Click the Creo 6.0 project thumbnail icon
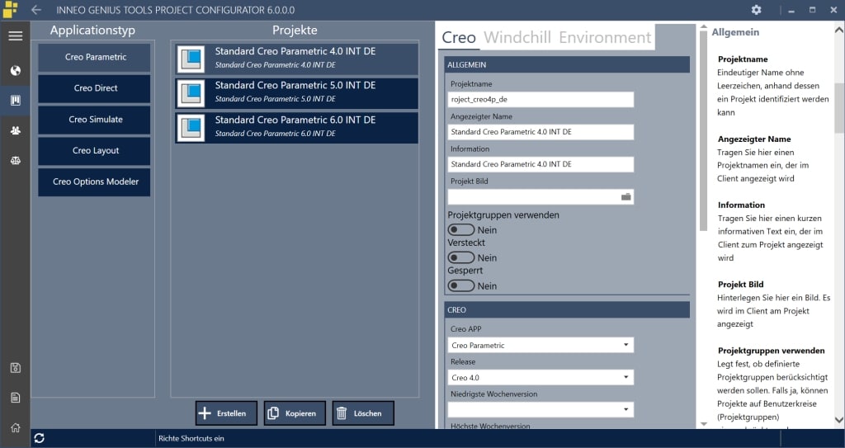845x448 pixels. tap(191, 128)
